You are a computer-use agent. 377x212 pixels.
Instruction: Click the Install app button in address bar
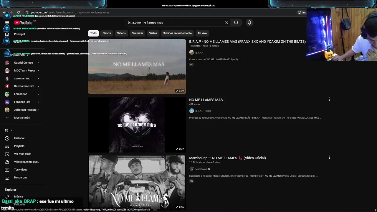coord(302,12)
